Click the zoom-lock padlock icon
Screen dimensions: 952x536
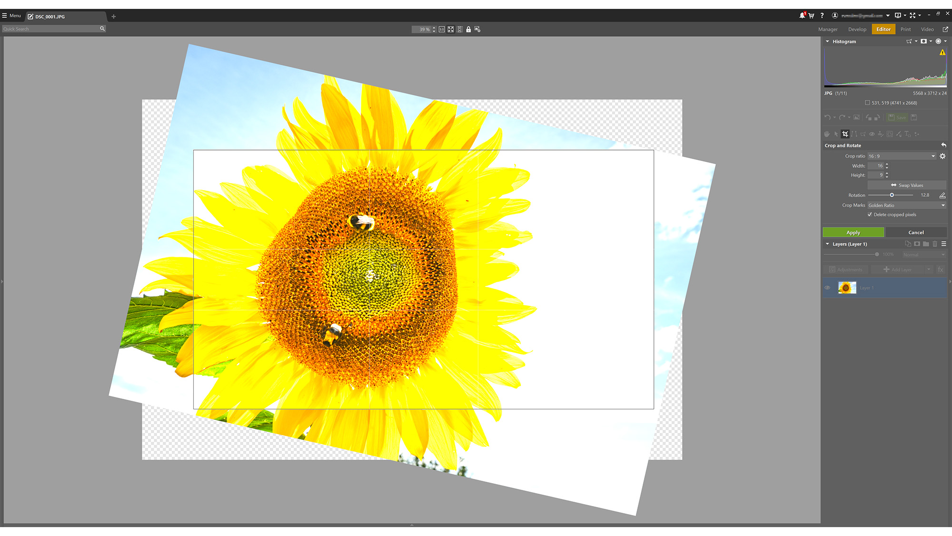click(468, 30)
